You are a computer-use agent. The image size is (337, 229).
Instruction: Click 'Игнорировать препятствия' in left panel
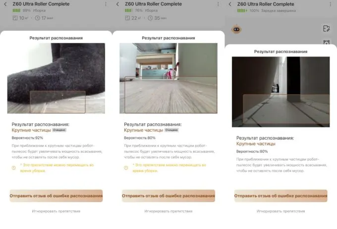56,211
